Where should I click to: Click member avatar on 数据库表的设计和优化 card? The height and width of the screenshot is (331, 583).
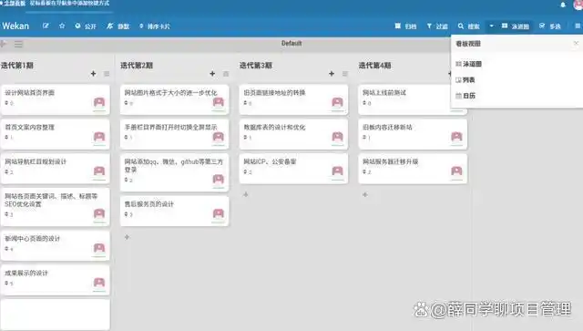(x=337, y=137)
